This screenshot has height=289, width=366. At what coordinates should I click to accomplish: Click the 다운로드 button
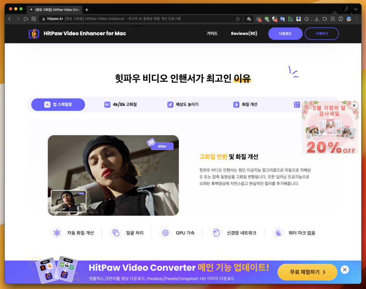click(x=285, y=34)
